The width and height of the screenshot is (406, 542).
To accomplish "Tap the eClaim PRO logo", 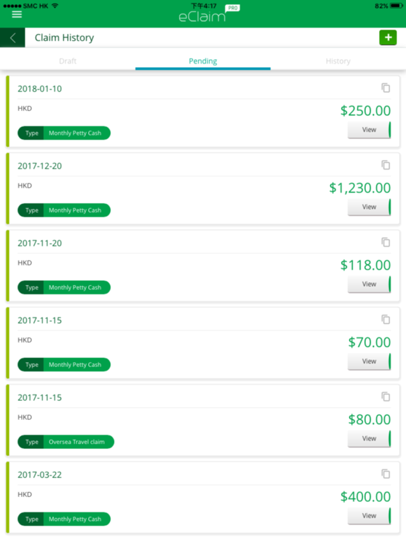I will 209,14.
